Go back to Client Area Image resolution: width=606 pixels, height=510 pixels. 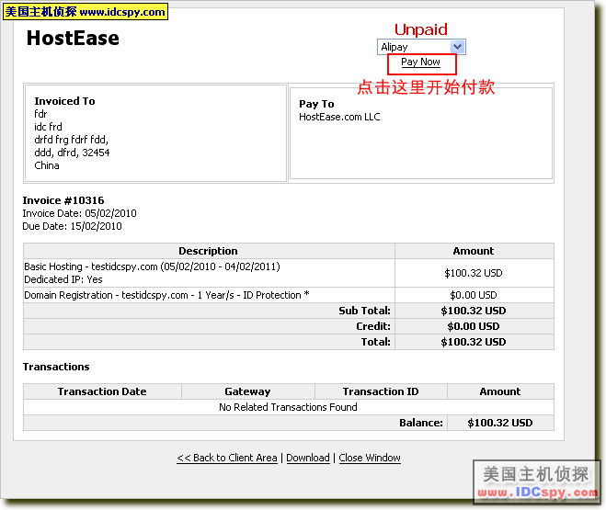(x=227, y=458)
